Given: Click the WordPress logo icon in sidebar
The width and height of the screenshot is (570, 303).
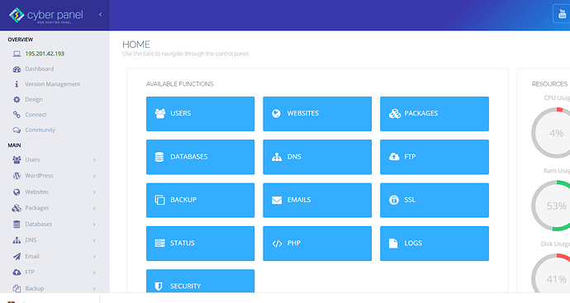Looking at the screenshot, I should coord(17,176).
